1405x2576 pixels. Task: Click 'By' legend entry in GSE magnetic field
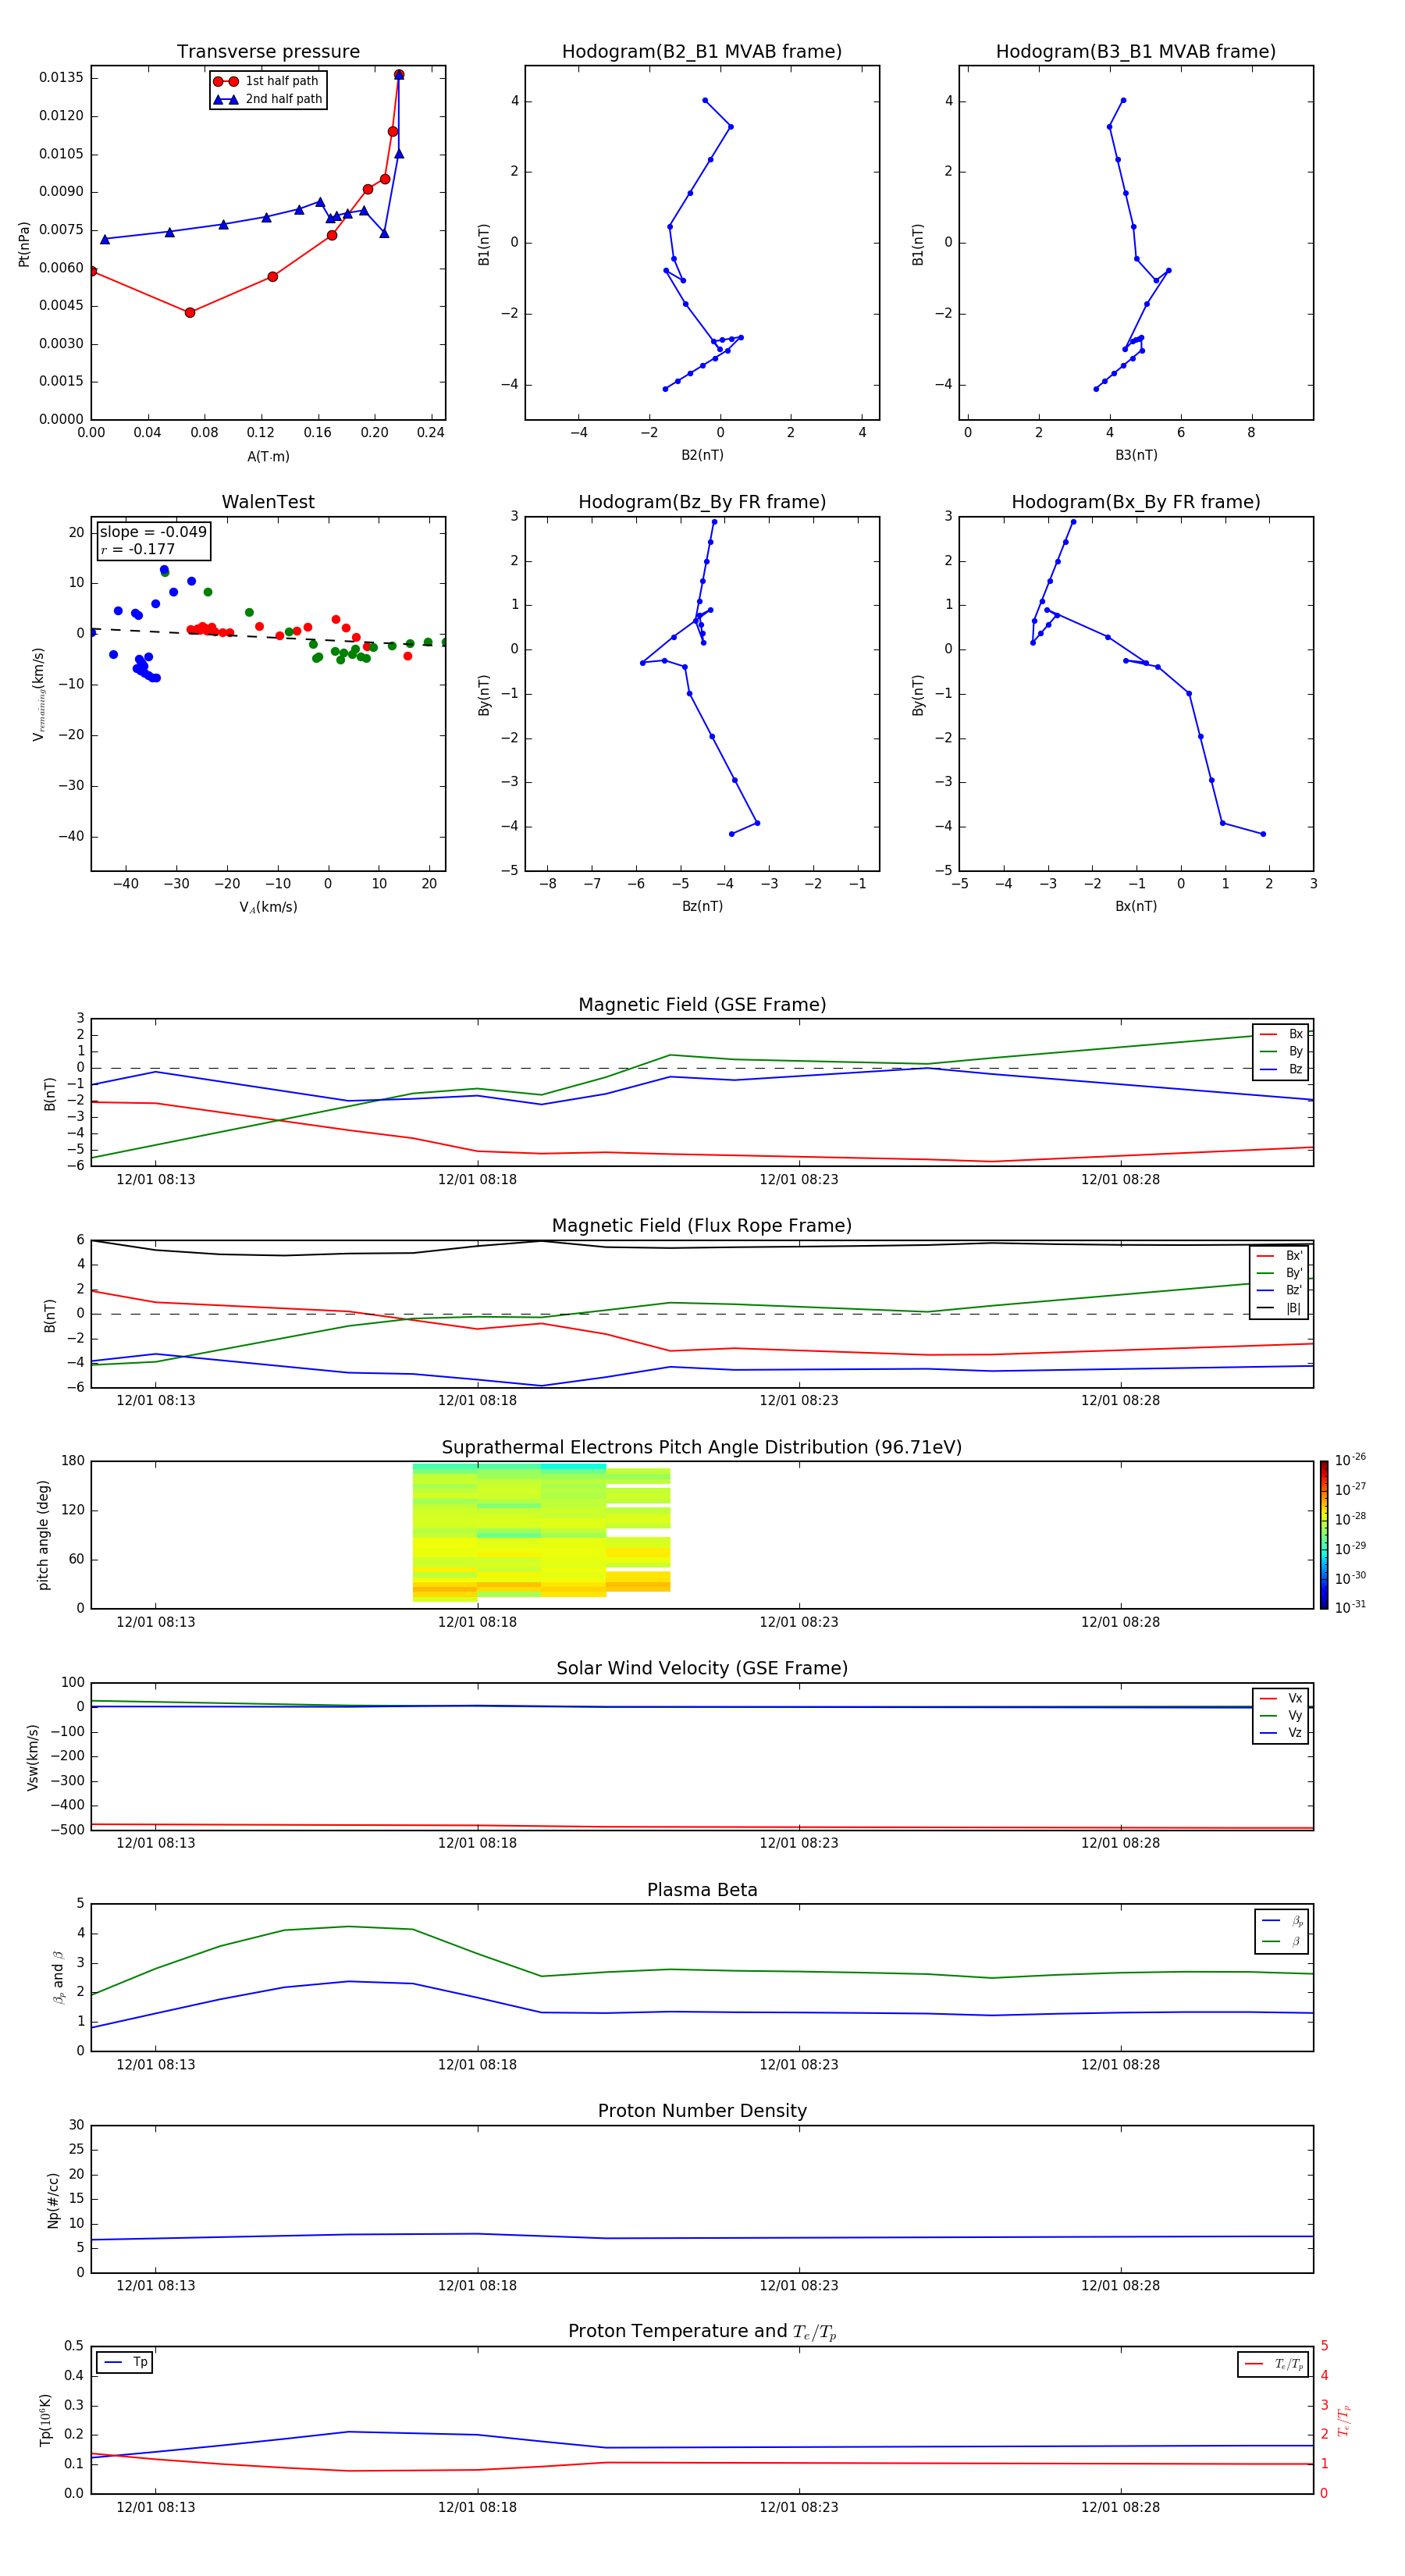[x=1281, y=1051]
